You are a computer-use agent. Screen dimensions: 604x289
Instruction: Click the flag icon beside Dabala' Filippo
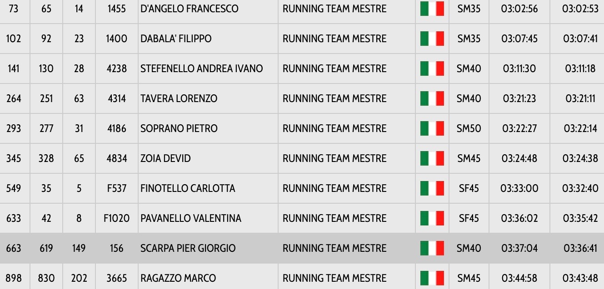pyautogui.click(x=432, y=39)
